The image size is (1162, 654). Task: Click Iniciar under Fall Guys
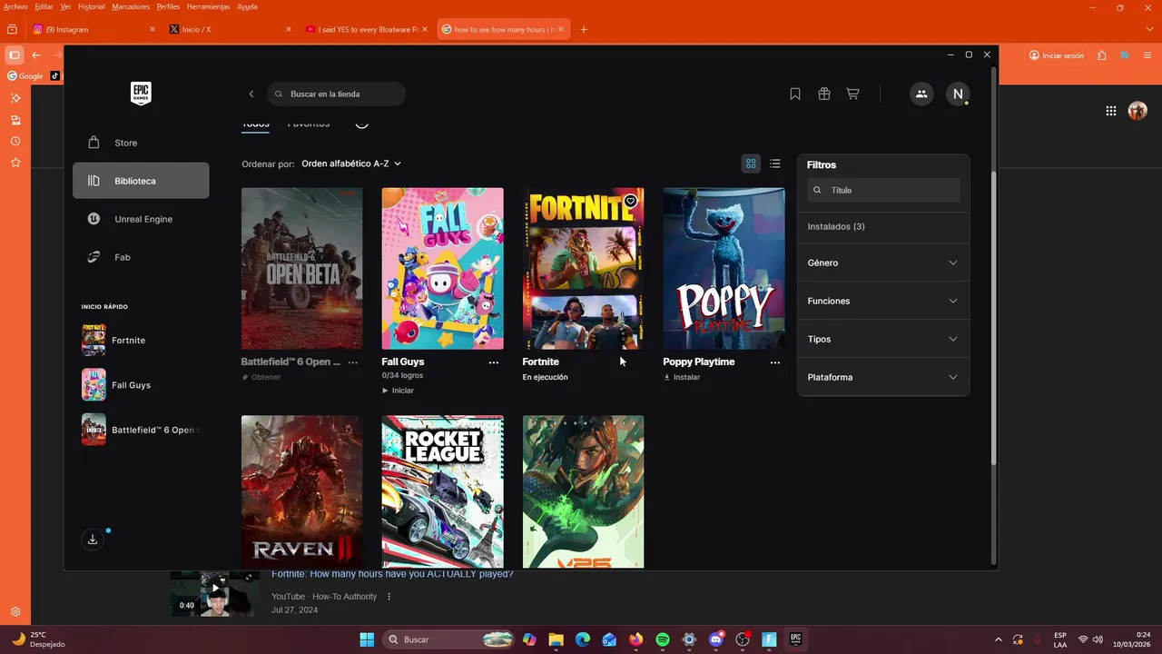[x=398, y=391]
